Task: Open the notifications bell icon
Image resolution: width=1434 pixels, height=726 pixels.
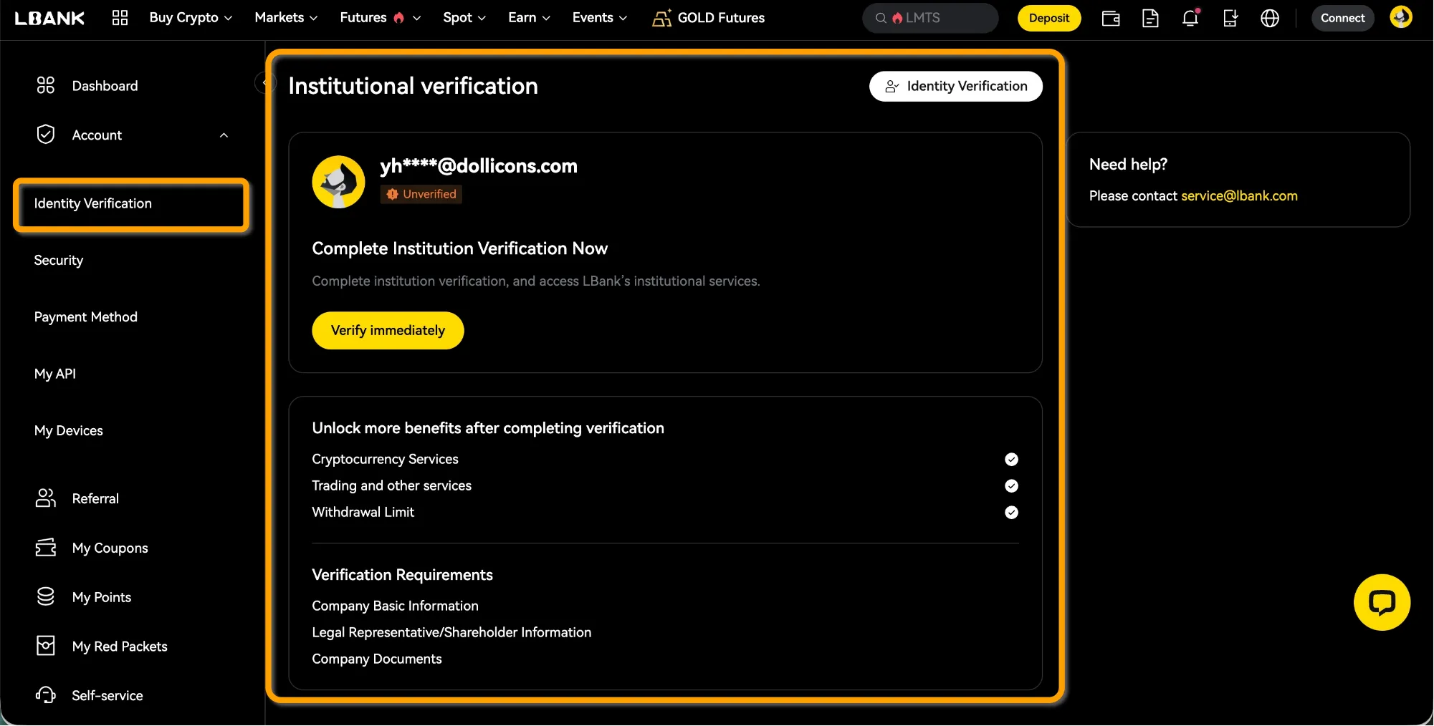Action: (1190, 19)
